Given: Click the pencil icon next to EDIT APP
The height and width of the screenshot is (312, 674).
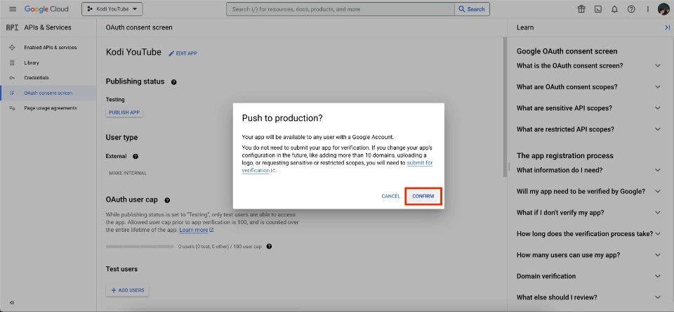Looking at the screenshot, I should [x=171, y=53].
